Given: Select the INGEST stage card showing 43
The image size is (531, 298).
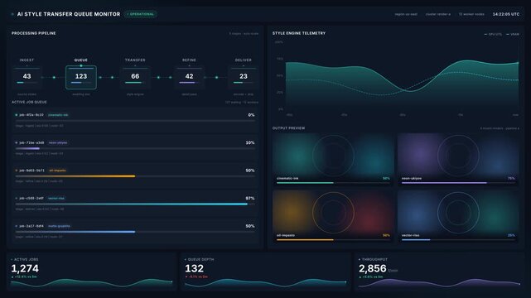Looking at the screenshot, I should click(x=27, y=78).
